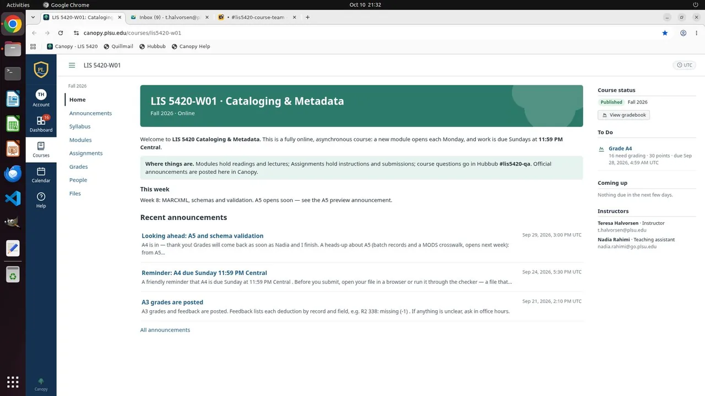Image resolution: width=705 pixels, height=396 pixels.
Task: Open 'A3 grades are posted' announcement
Action: tap(172, 302)
